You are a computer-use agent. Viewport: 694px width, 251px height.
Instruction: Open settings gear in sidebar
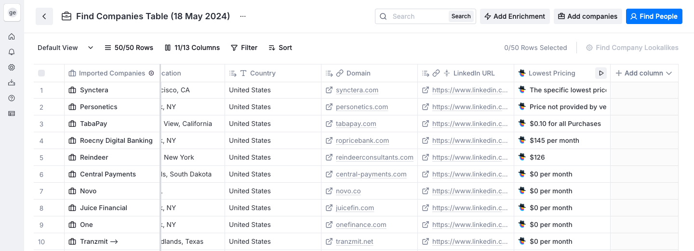click(x=12, y=67)
